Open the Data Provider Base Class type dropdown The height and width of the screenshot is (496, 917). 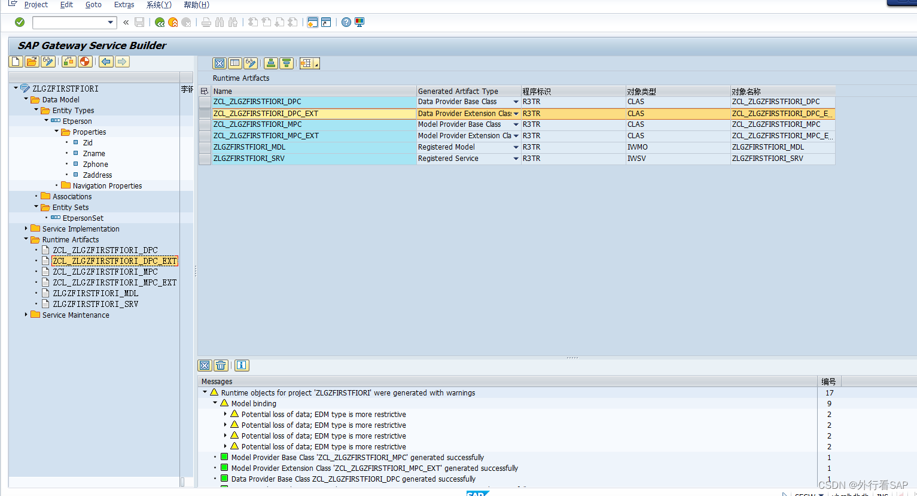point(516,102)
